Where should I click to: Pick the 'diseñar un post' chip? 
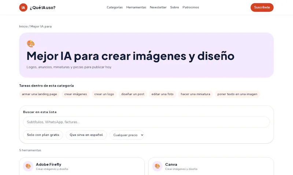point(133,94)
